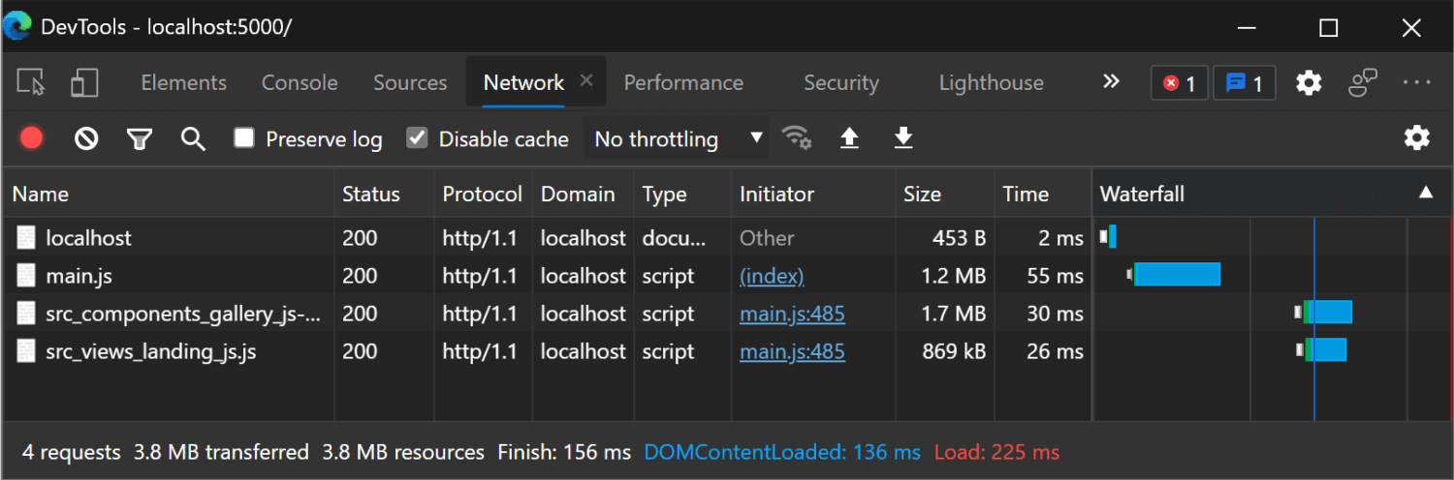Uncheck the Disable cache checkbox
Screen dimensions: 1454x480
point(417,138)
